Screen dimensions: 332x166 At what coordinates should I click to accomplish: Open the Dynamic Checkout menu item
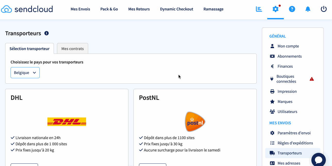[x=176, y=9]
